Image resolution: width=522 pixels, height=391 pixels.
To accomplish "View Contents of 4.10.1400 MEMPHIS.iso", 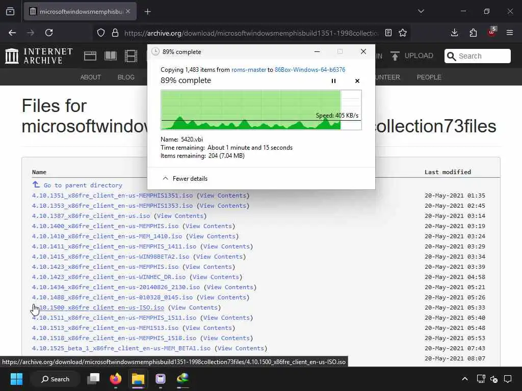I will (x=208, y=226).
